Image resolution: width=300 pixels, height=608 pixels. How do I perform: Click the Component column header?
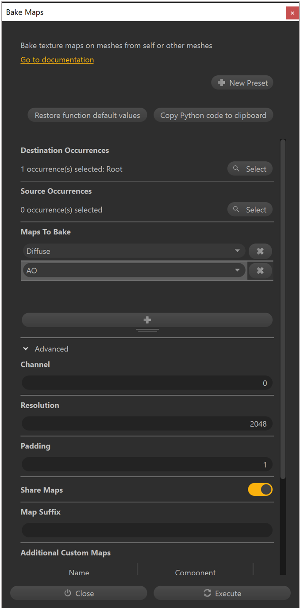pos(195,573)
